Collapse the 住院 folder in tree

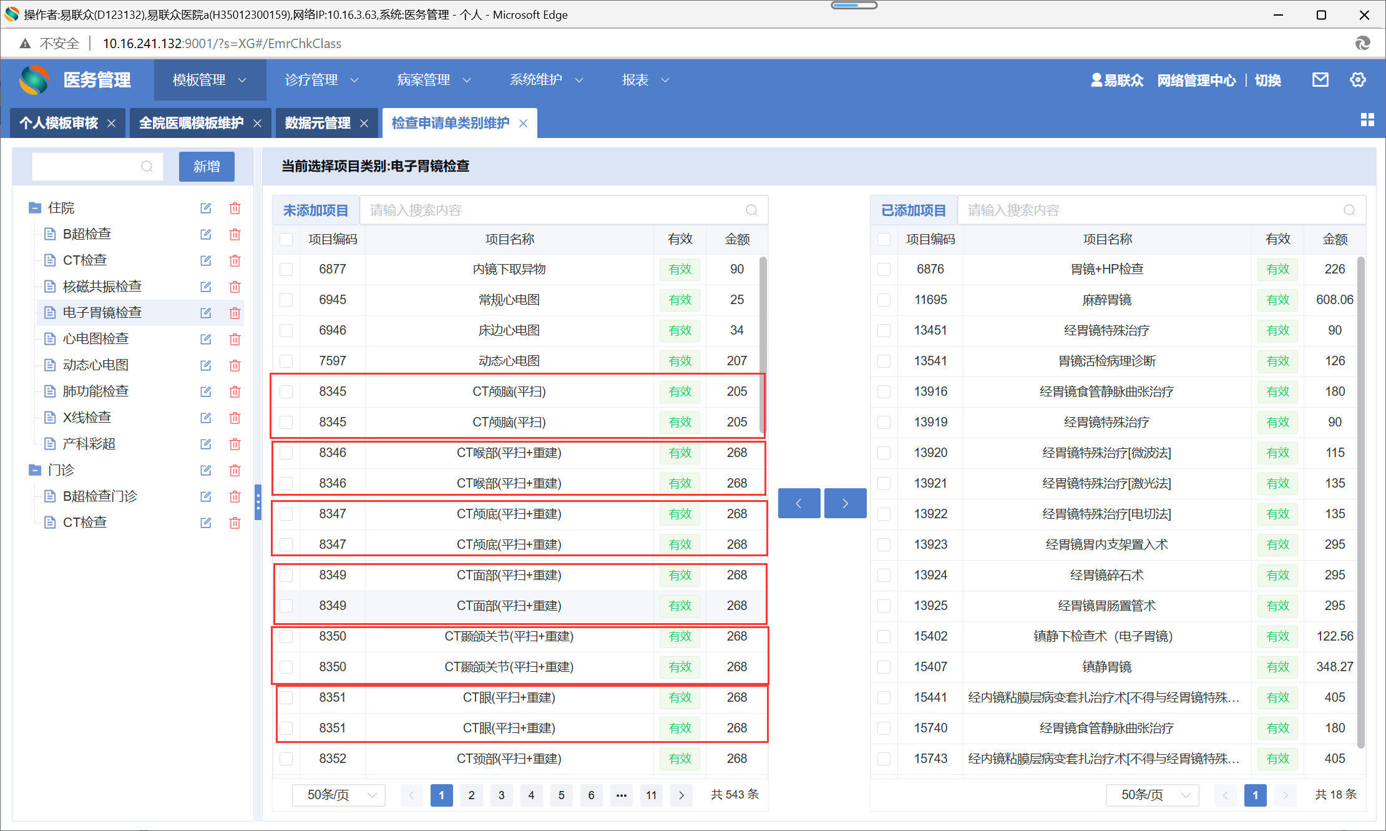click(35, 208)
